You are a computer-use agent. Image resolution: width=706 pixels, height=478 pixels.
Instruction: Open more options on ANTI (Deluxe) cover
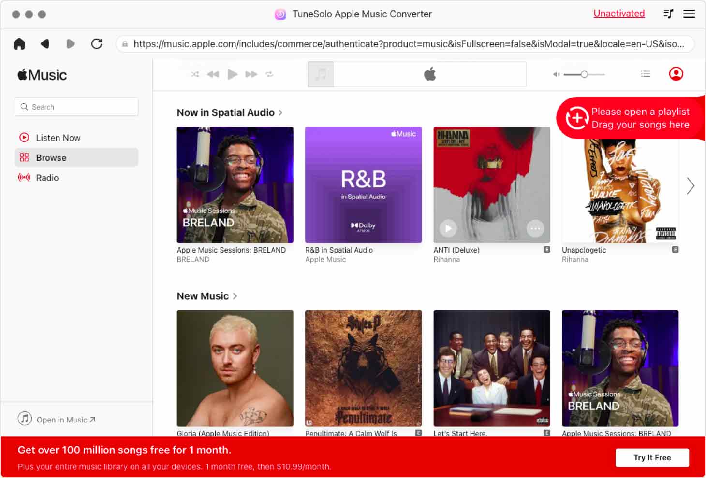(535, 228)
